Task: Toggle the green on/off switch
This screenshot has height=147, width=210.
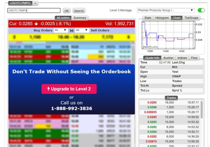Action: coord(201,10)
